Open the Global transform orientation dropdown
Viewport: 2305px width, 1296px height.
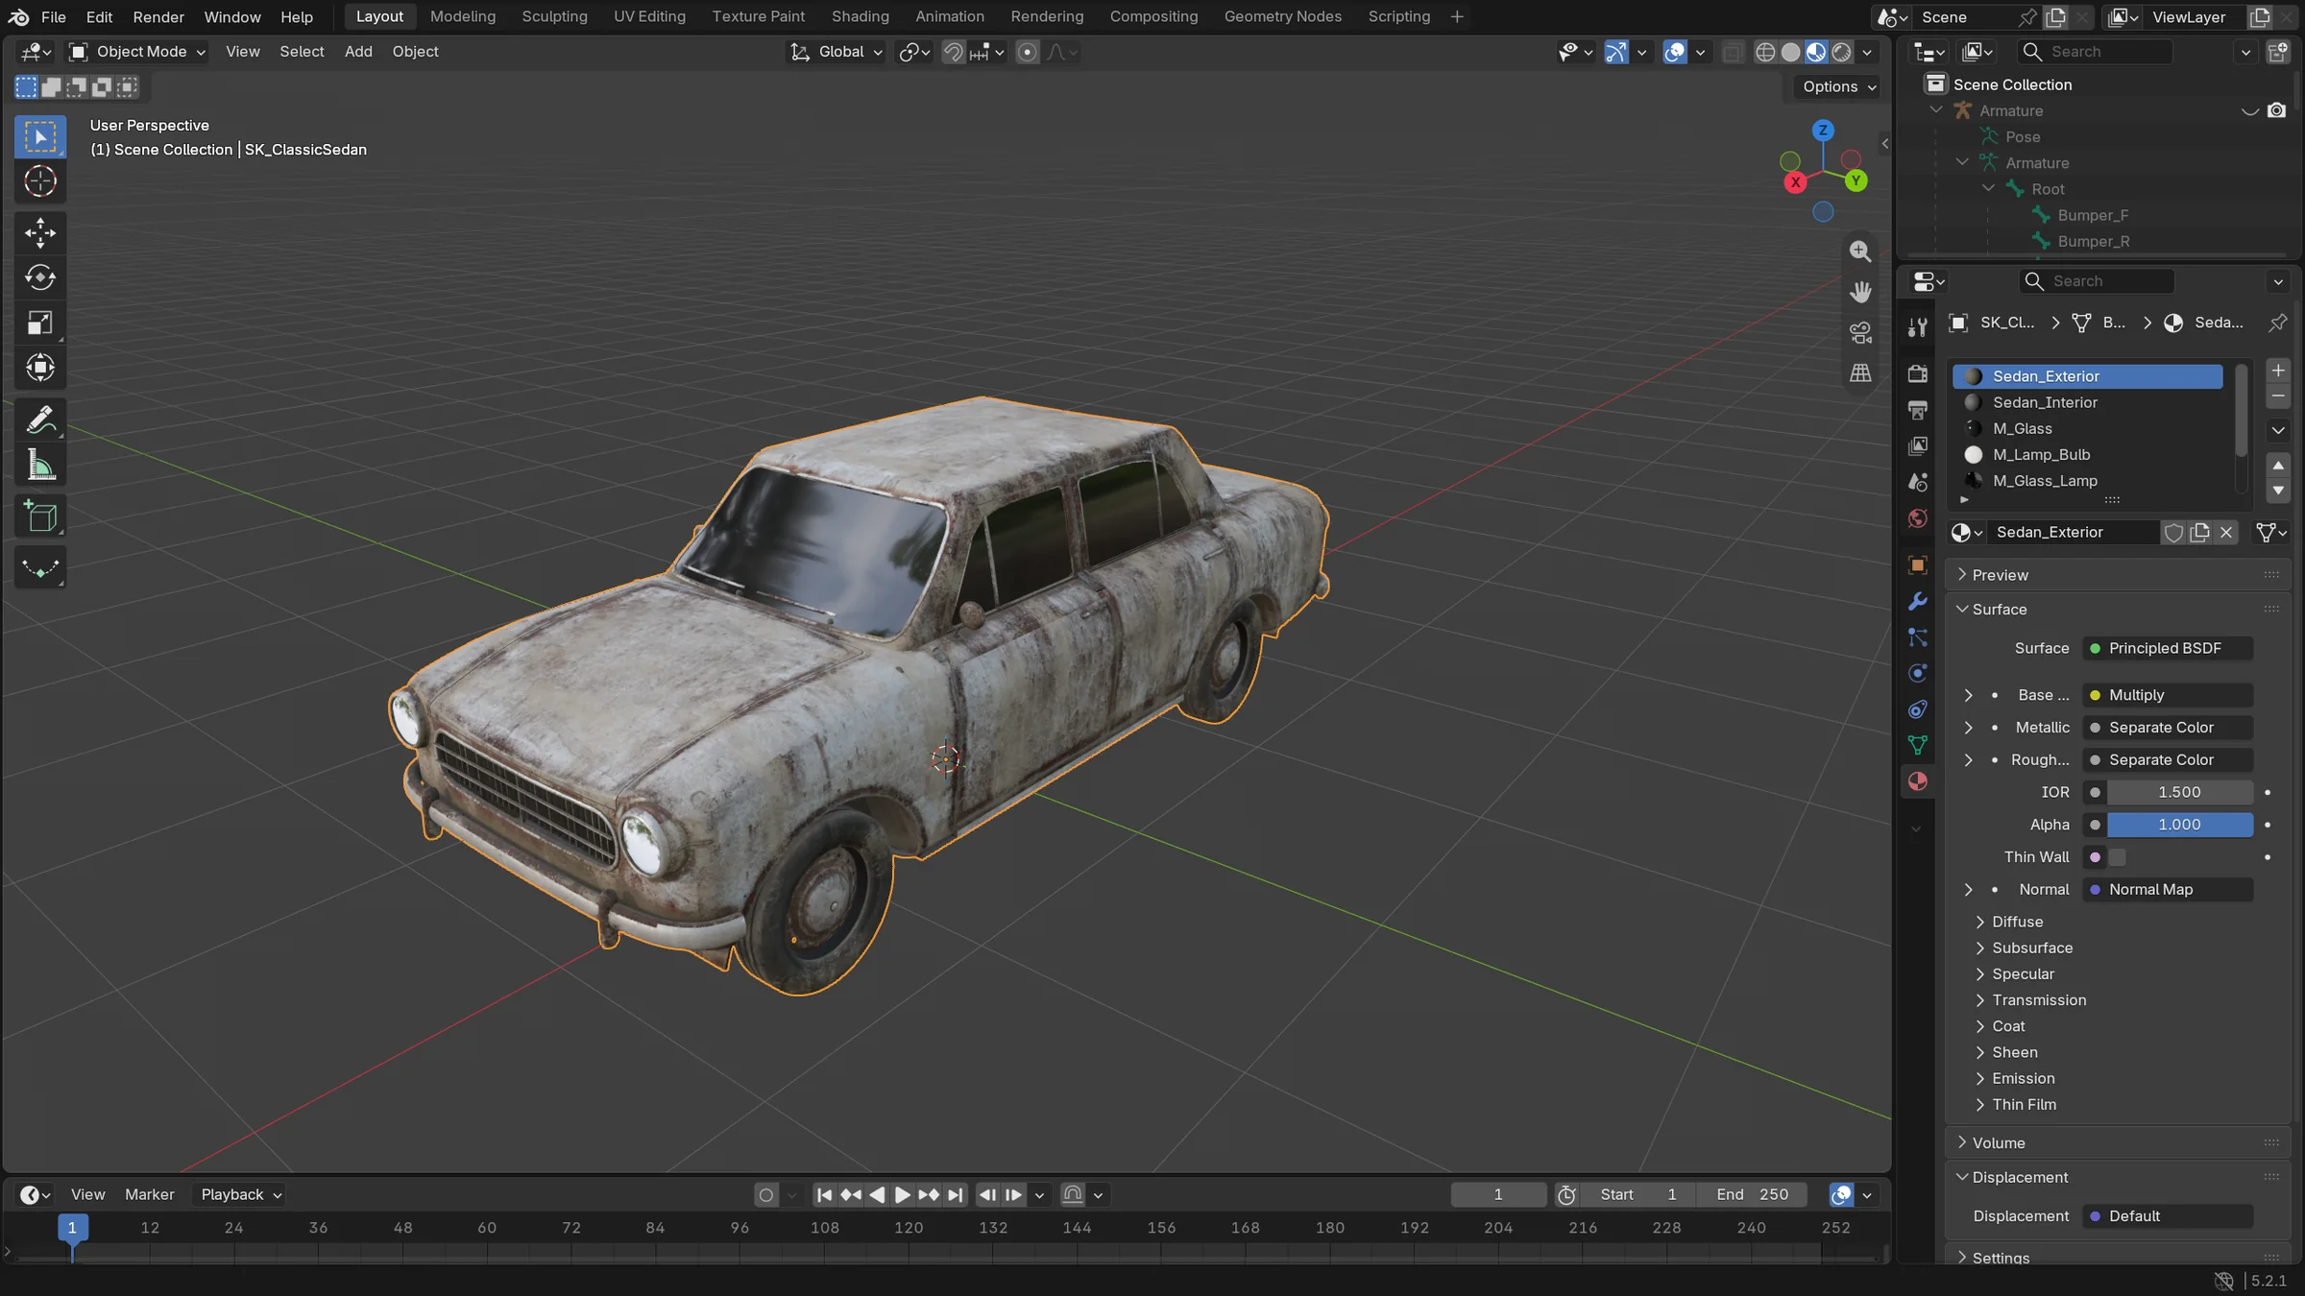836,52
